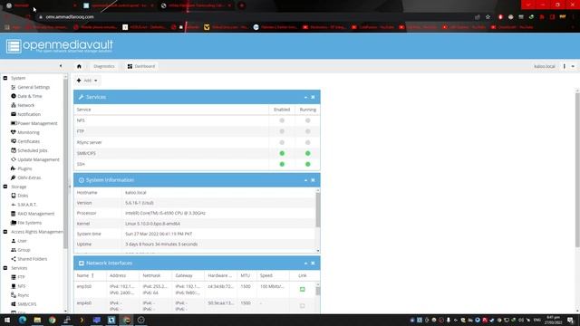Sort network interfaces by Name column
The height and width of the screenshot is (326, 580).
(90, 275)
